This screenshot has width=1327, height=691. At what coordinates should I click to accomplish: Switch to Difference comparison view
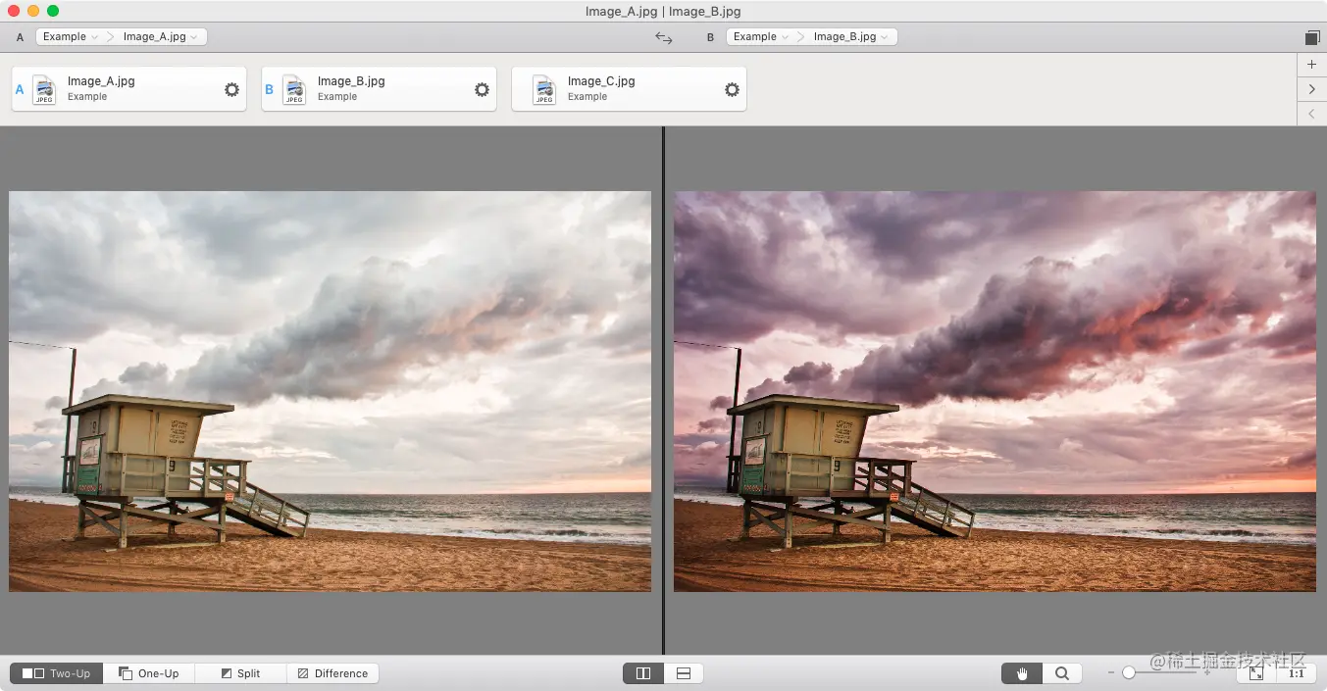[332, 673]
